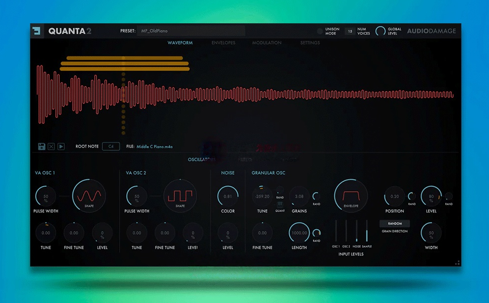Switch to the Envelopes tab
Screen dimensions: 489x303
pos(223,43)
